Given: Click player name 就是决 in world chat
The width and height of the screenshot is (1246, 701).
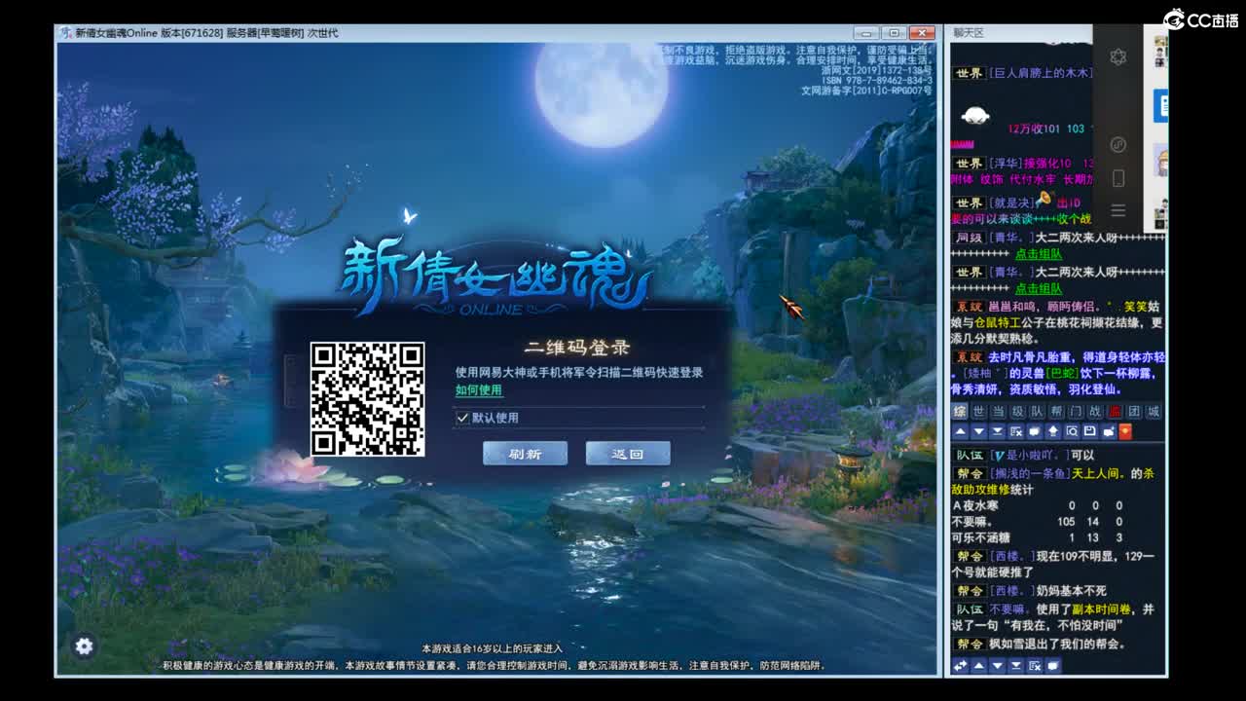Looking at the screenshot, I should 1011,203.
